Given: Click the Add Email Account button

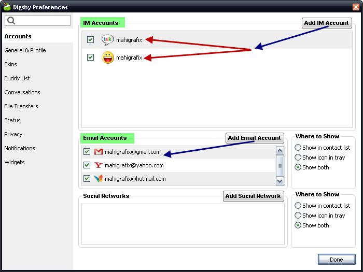Looking at the screenshot, I should point(255,138).
